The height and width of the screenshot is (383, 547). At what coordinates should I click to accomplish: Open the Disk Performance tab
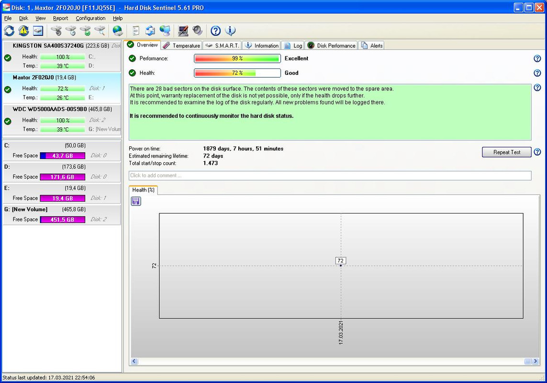[331, 45]
